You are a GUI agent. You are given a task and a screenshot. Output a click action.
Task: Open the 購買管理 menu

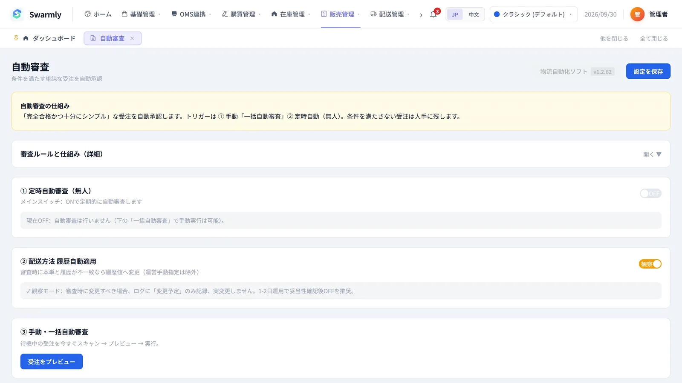click(241, 14)
